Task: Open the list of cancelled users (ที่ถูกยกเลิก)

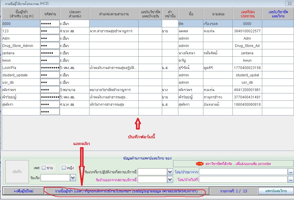Action: 126,191
